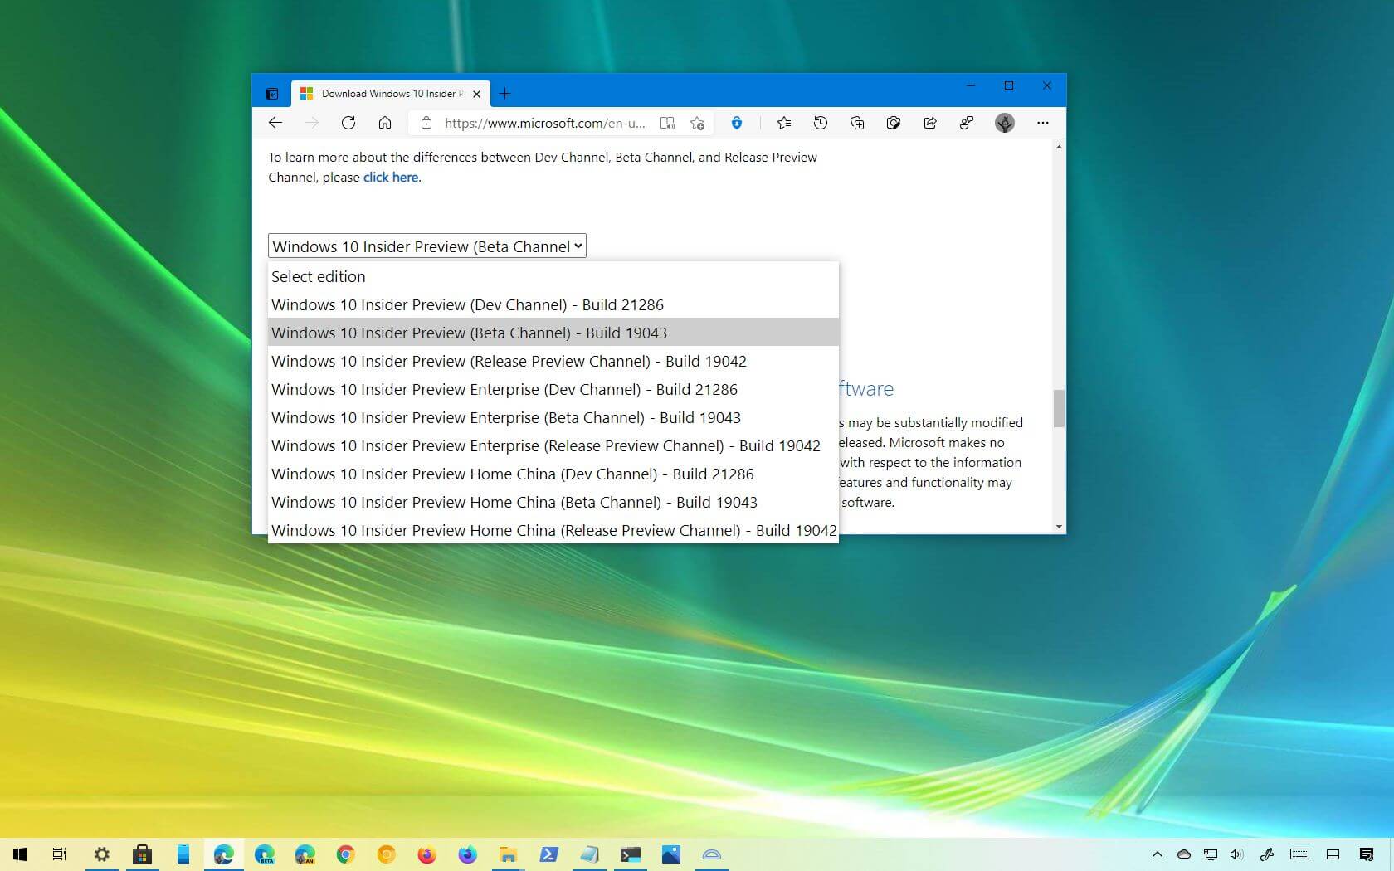Follow the "click here" link

click(391, 178)
